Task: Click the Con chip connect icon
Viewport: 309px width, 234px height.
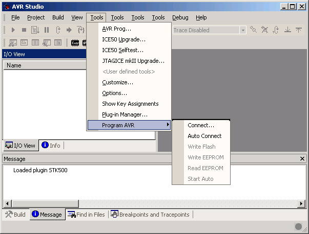Action: (75, 43)
